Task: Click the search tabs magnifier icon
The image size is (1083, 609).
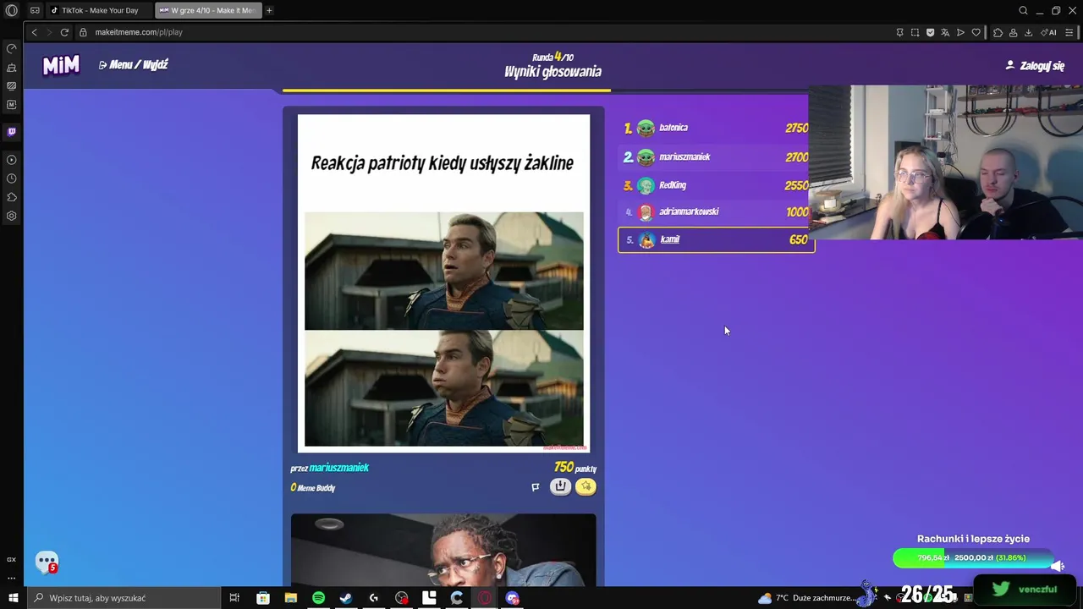Action: pyautogui.click(x=1023, y=10)
